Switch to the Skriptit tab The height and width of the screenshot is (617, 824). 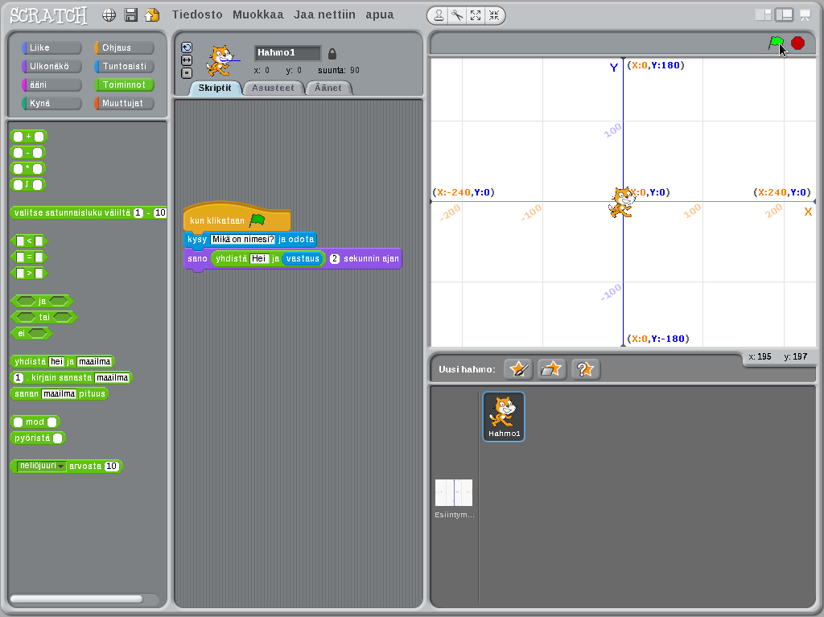[x=214, y=88]
